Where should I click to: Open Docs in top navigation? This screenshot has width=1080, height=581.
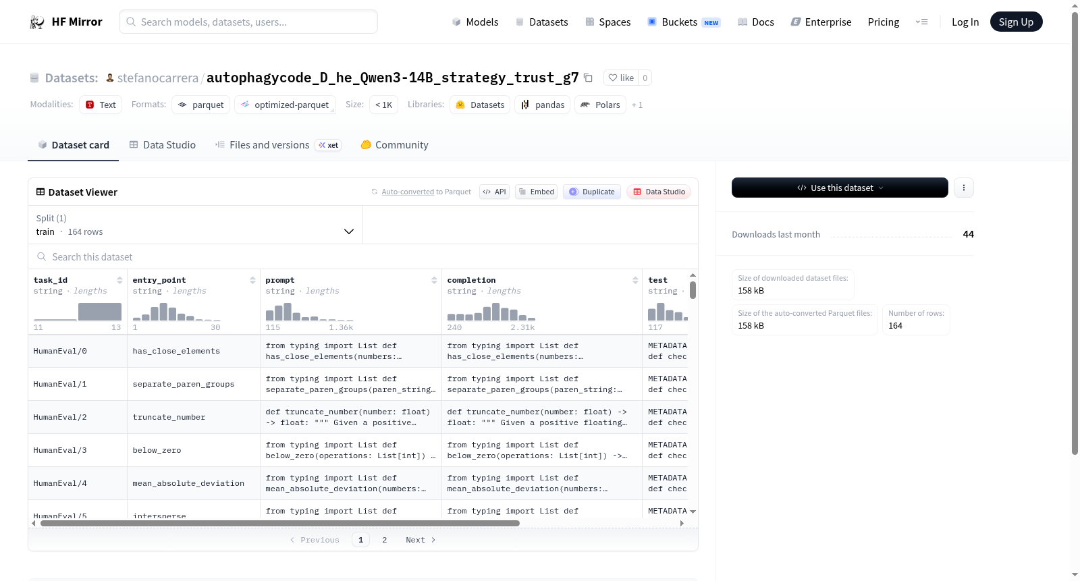(756, 22)
